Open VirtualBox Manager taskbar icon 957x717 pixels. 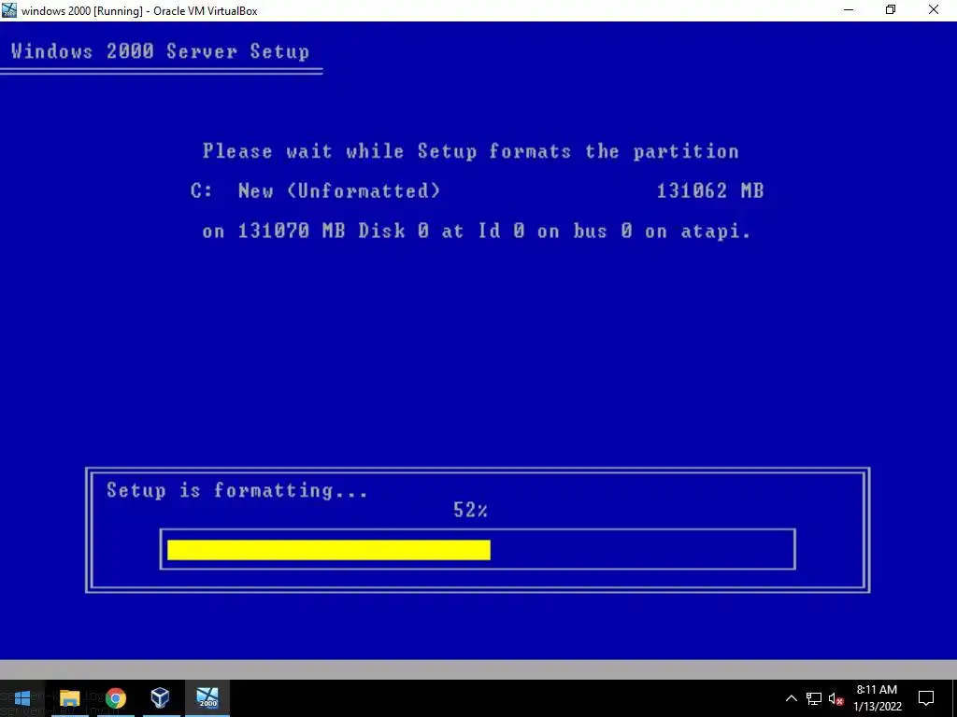[161, 698]
